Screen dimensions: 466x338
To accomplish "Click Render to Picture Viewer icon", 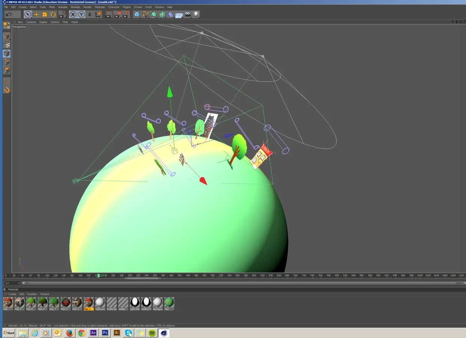I will [x=117, y=14].
